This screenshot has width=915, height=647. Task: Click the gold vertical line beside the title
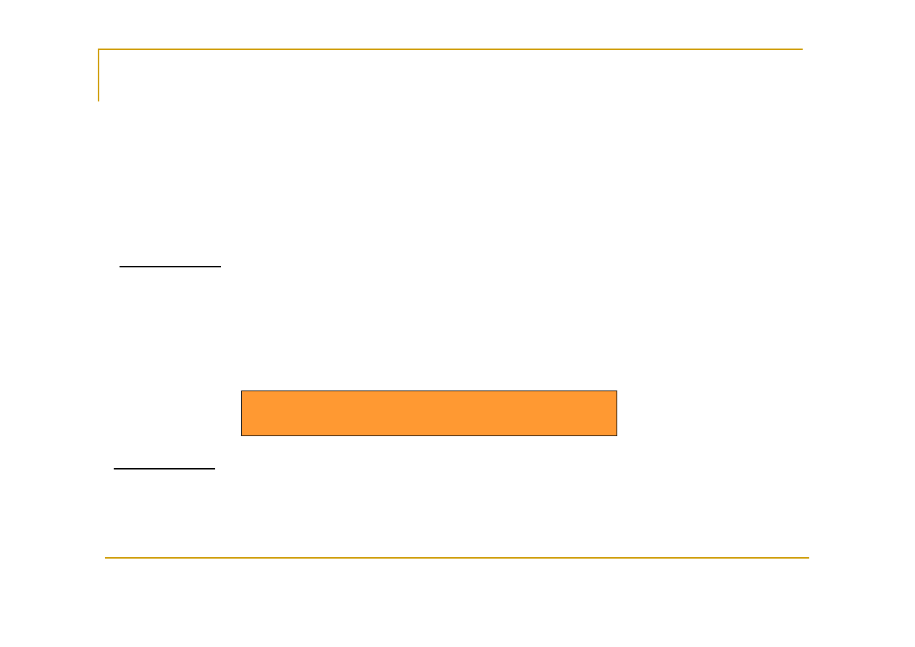[x=99, y=75]
